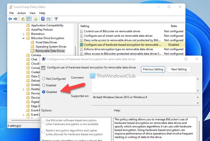Click the policy icon beside Enforce drive encryption type
The width and height of the screenshot is (210, 141).
click(x=82, y=49)
